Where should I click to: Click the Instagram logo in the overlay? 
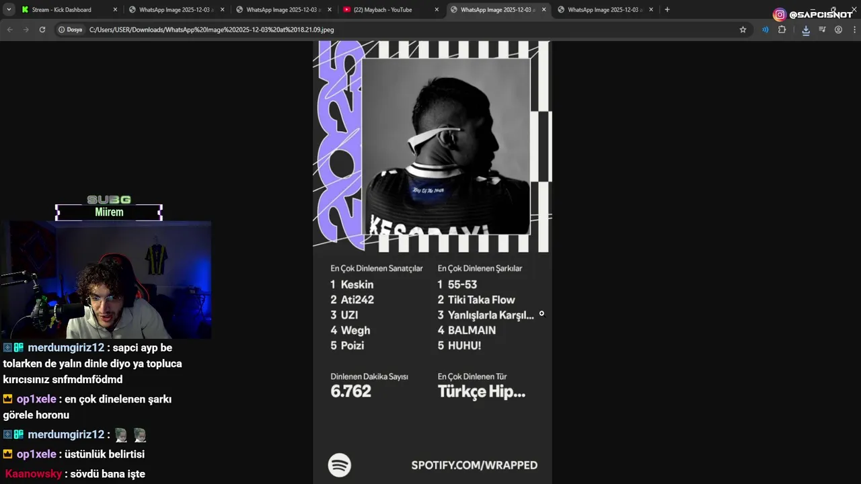(x=780, y=15)
